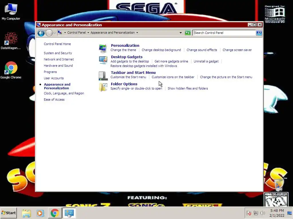Open Google Chrome from the taskbar
This screenshot has width=293, height=219.
55,213
